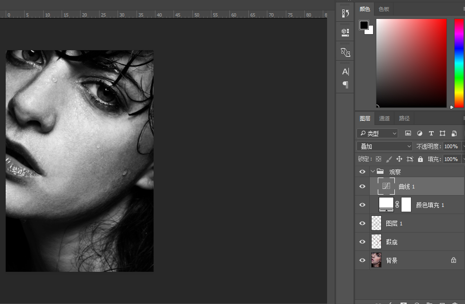The height and width of the screenshot is (304, 465).
Task: Toggle visibility of the 背景 layer
Action: 363,260
